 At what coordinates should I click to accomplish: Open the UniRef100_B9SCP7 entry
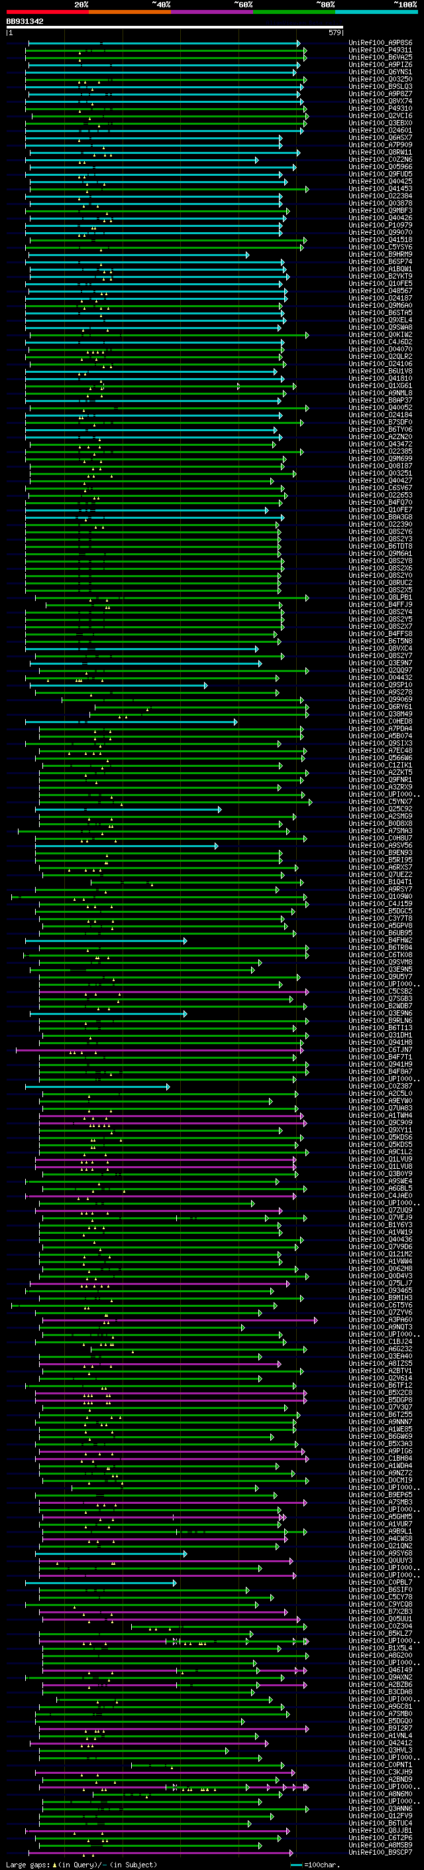380,1853
